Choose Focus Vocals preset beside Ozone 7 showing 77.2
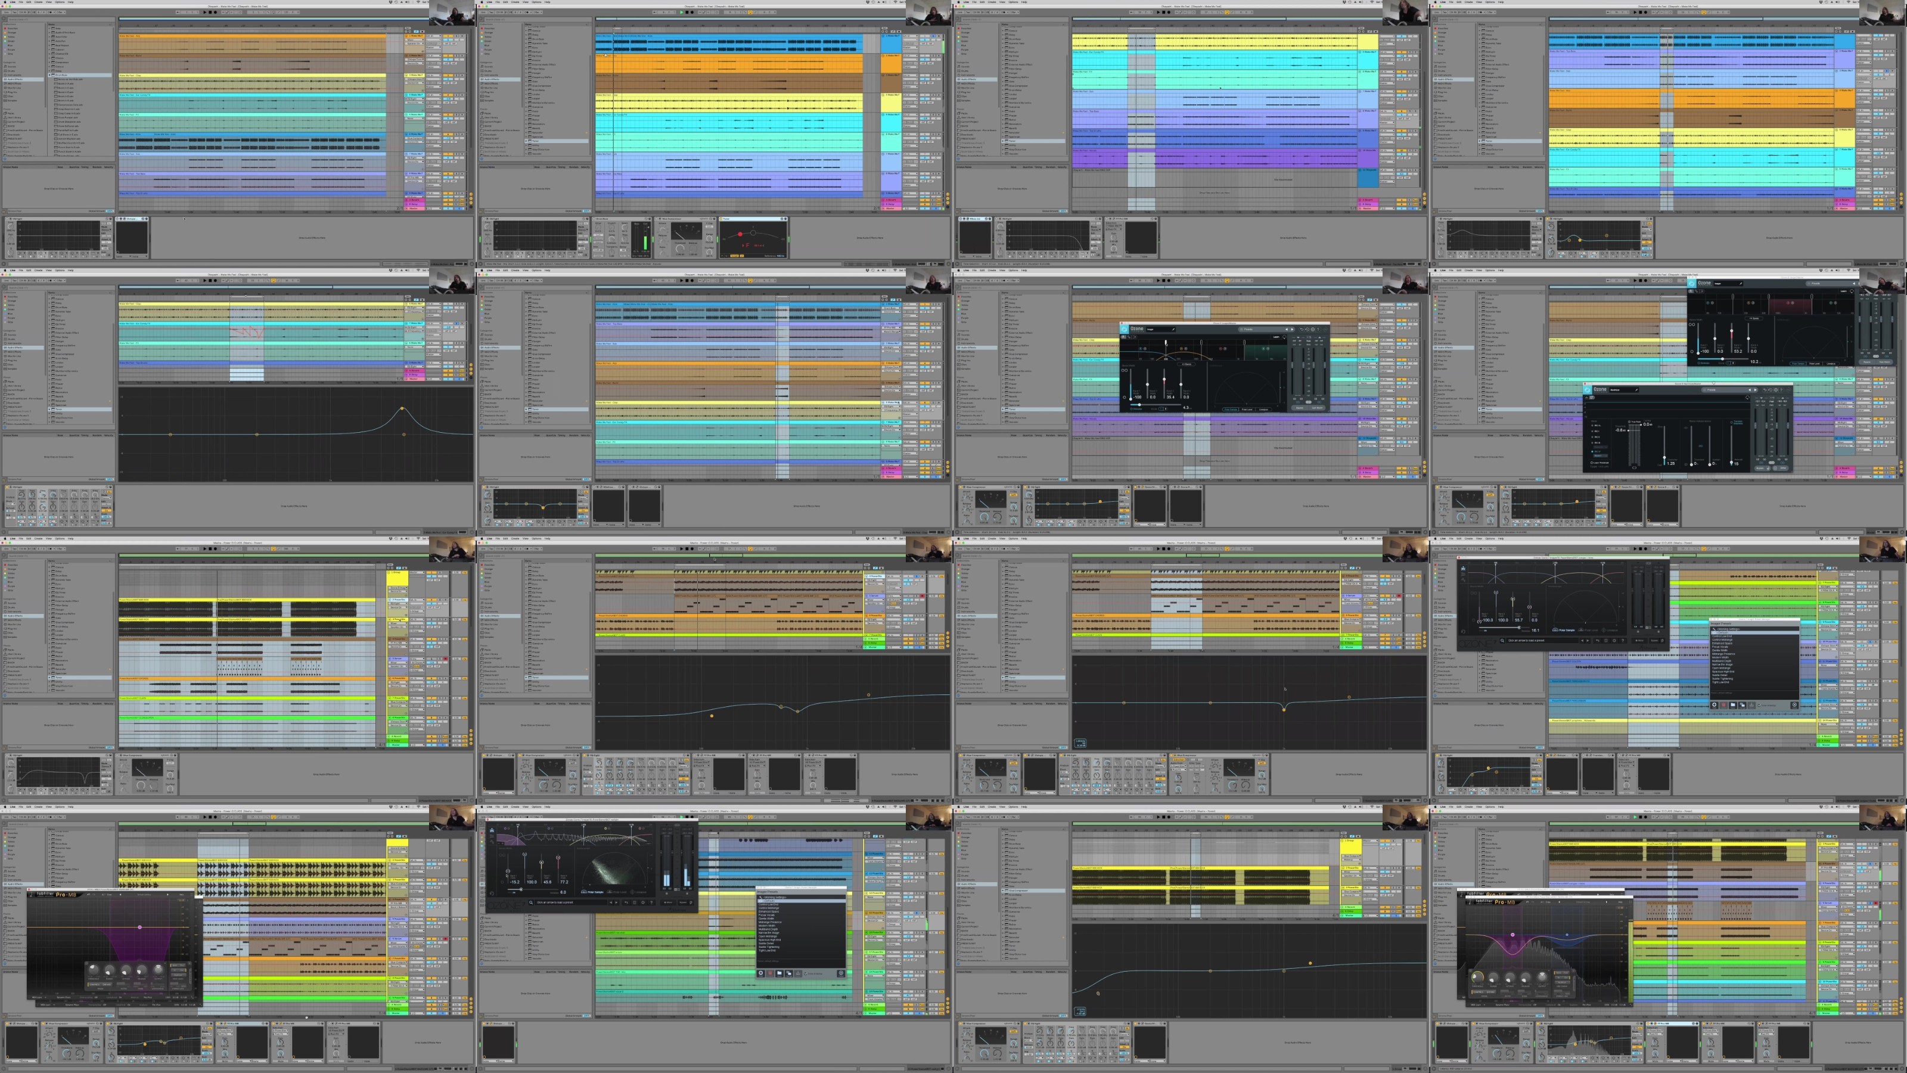Viewport: 1907px width, 1073px height. tap(767, 915)
